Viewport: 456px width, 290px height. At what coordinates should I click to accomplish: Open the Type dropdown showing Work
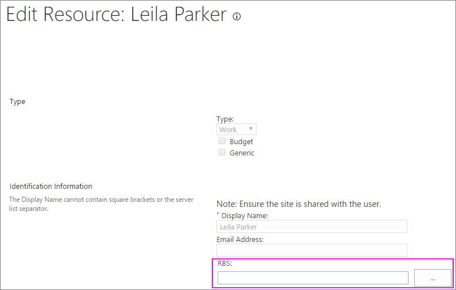236,129
